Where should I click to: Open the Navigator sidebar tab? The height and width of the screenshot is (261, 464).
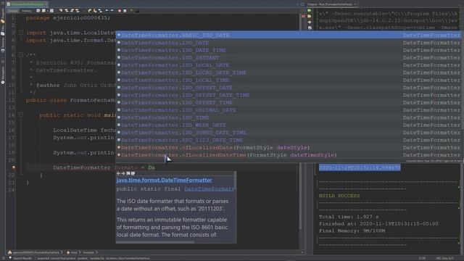tap(3, 75)
